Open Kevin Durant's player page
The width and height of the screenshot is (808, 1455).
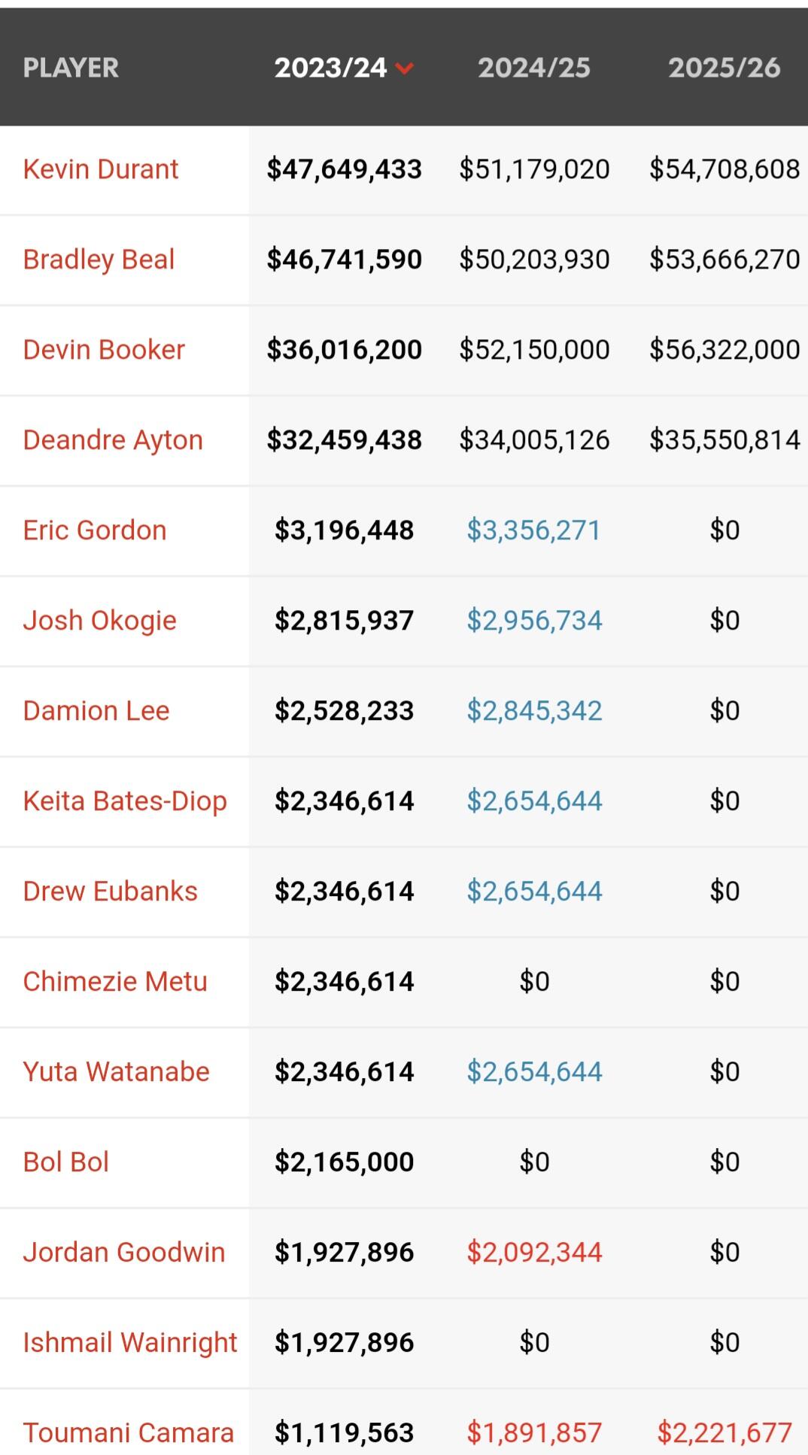pos(101,169)
